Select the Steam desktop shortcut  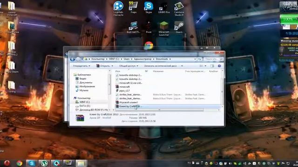click(179, 27)
